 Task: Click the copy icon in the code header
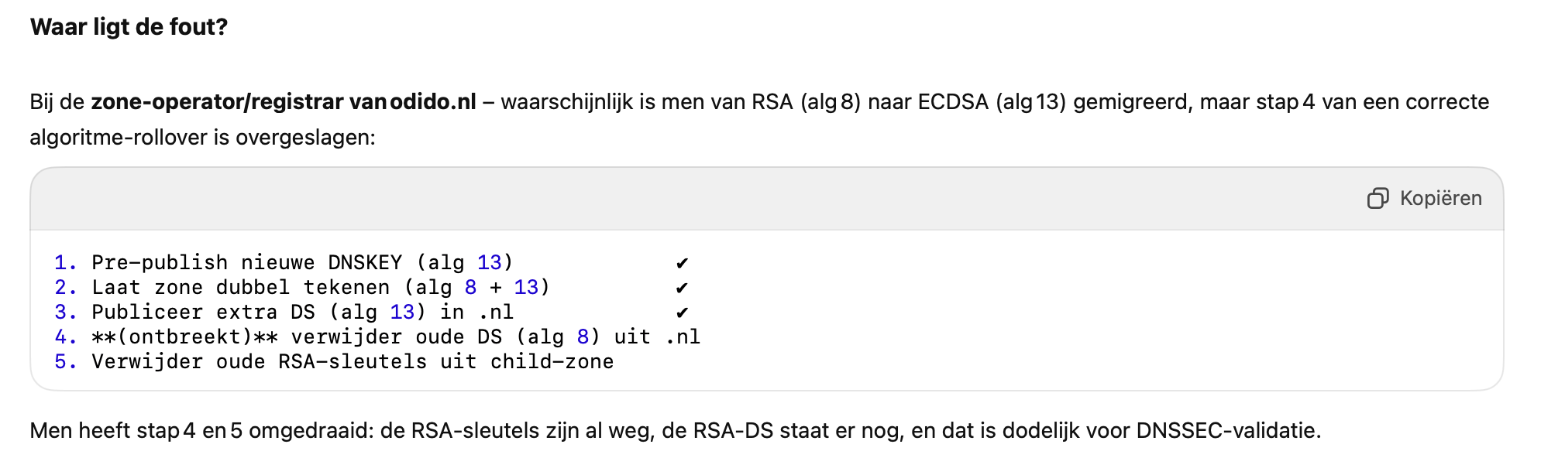[1378, 199]
